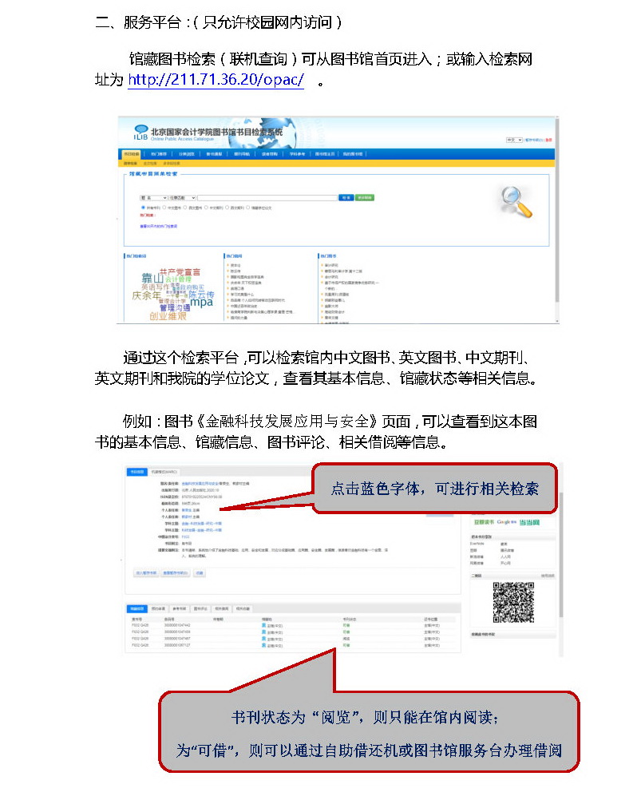Select the 馆藏信息 holdings tab

pos(137,608)
